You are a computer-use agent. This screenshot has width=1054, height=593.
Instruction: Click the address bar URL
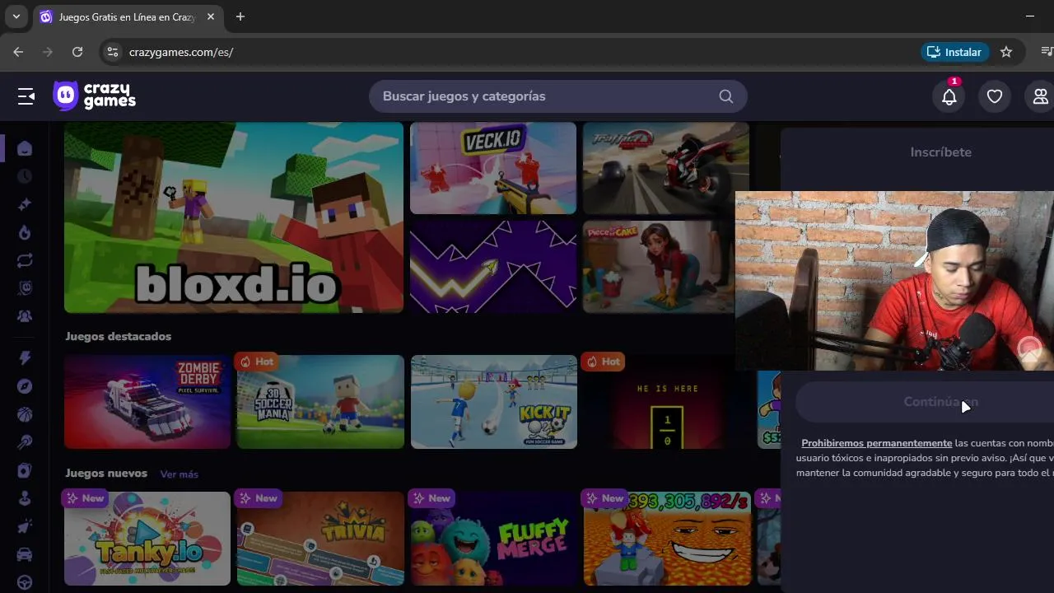point(181,52)
